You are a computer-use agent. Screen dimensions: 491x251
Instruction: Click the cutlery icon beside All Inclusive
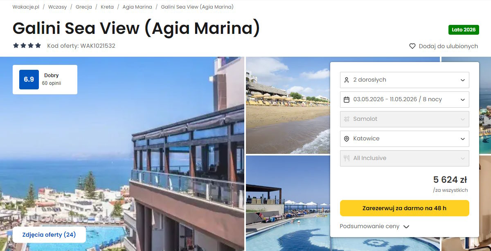[x=347, y=158]
